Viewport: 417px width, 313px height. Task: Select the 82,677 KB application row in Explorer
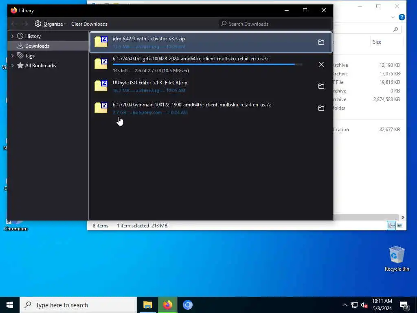[368, 130]
